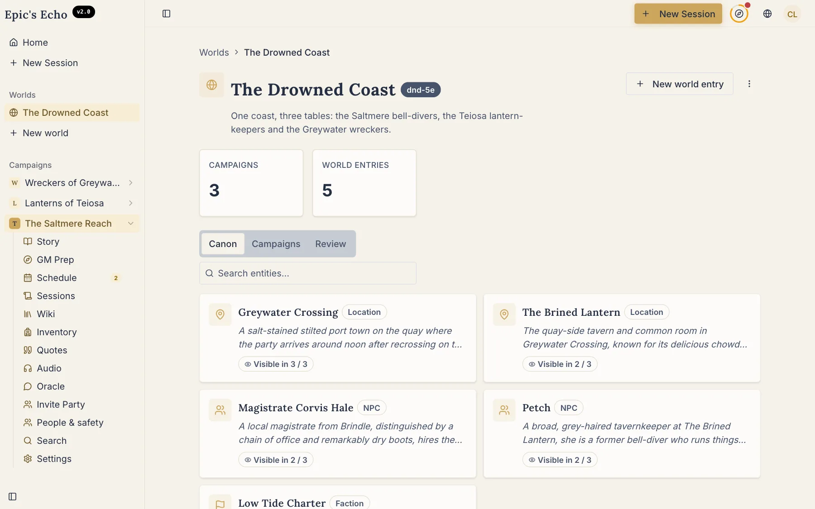This screenshot has height=509, width=815.
Task: Click the world globe icon beside the title
Action: [x=211, y=85]
